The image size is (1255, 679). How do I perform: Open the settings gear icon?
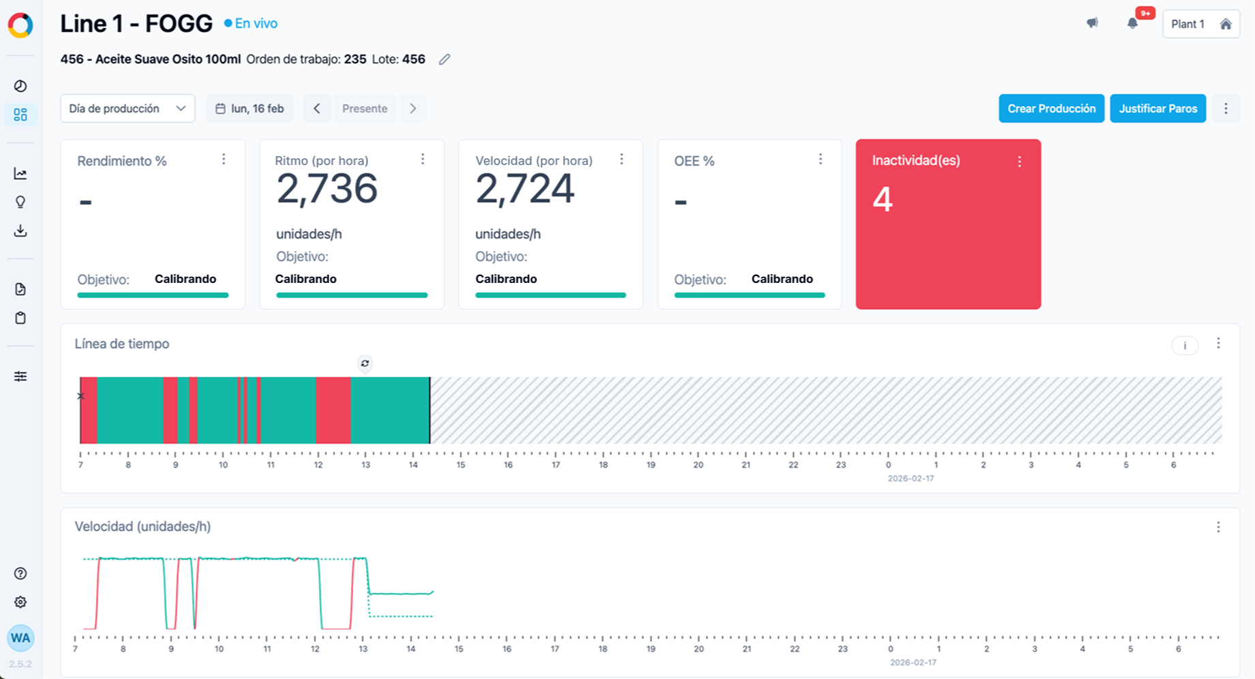[x=20, y=602]
